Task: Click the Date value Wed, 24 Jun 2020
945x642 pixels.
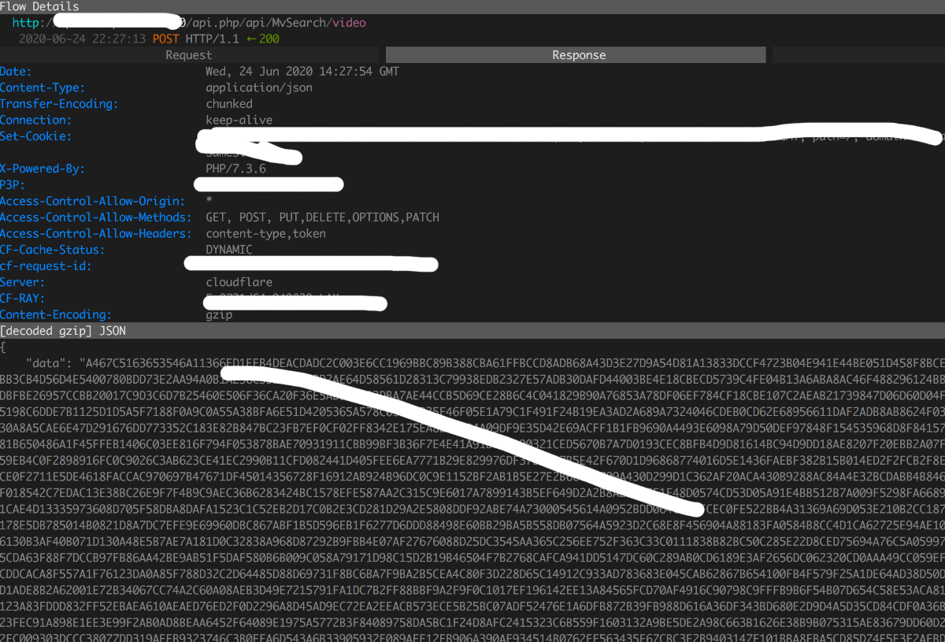Action: 302,72
